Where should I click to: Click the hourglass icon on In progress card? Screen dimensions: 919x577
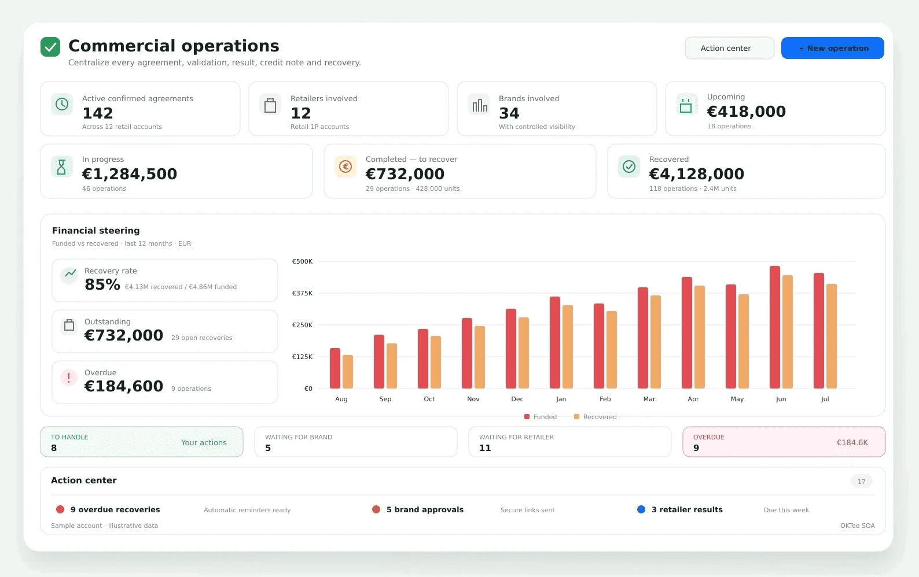tap(62, 167)
